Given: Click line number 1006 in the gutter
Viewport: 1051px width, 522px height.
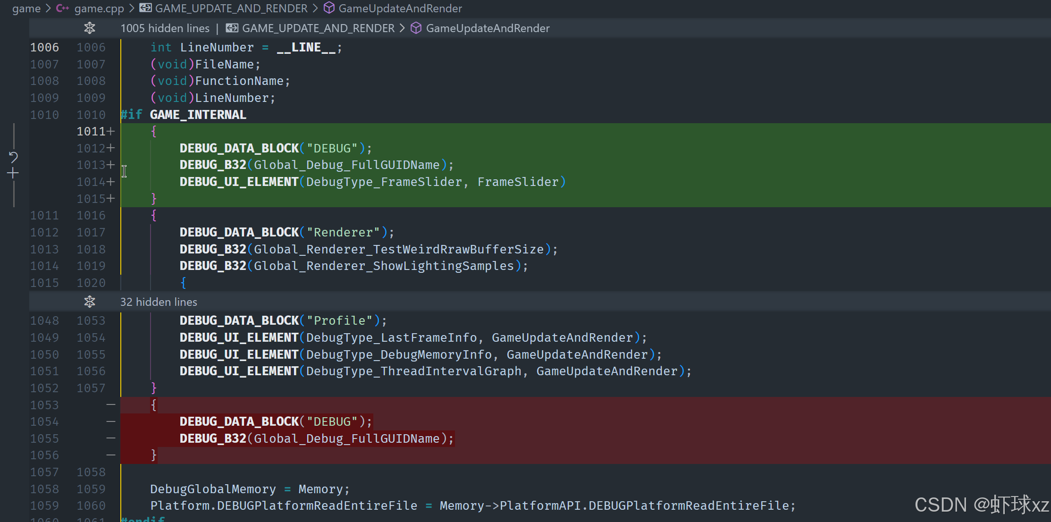Looking at the screenshot, I should click(45, 47).
